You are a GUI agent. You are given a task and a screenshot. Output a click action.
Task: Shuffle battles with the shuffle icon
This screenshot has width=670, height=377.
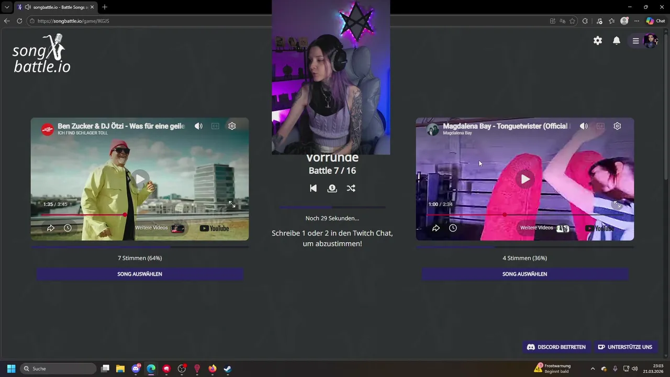click(351, 188)
